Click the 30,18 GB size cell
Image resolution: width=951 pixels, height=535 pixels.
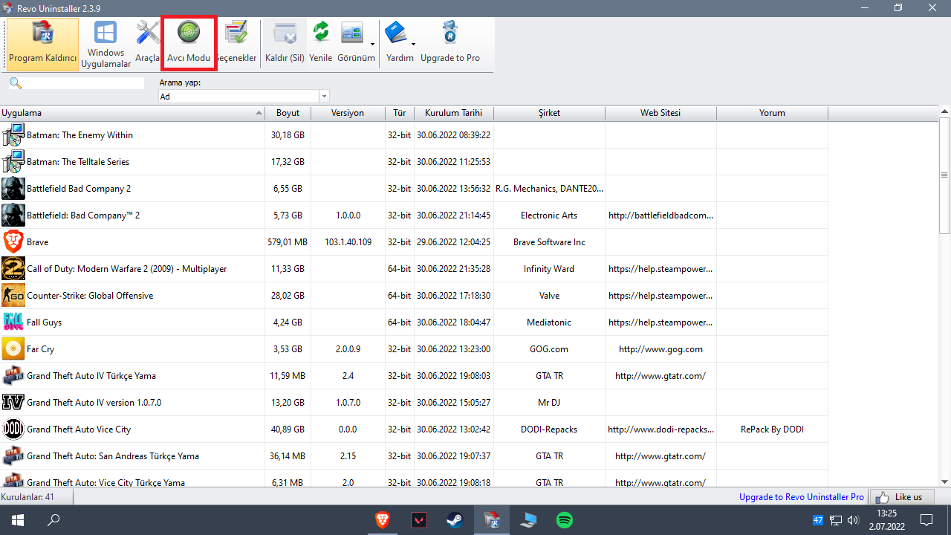point(288,135)
